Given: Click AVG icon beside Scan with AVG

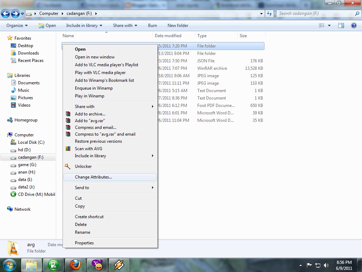Looking at the screenshot, I should [x=68, y=148].
